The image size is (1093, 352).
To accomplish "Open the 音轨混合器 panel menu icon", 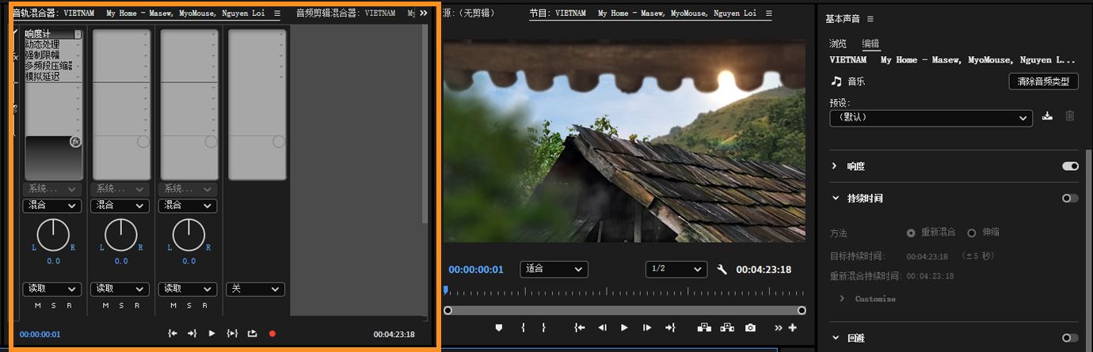I will click(x=276, y=13).
